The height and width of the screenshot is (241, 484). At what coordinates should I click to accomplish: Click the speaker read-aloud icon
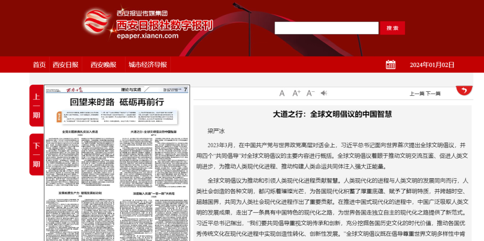pos(324,93)
